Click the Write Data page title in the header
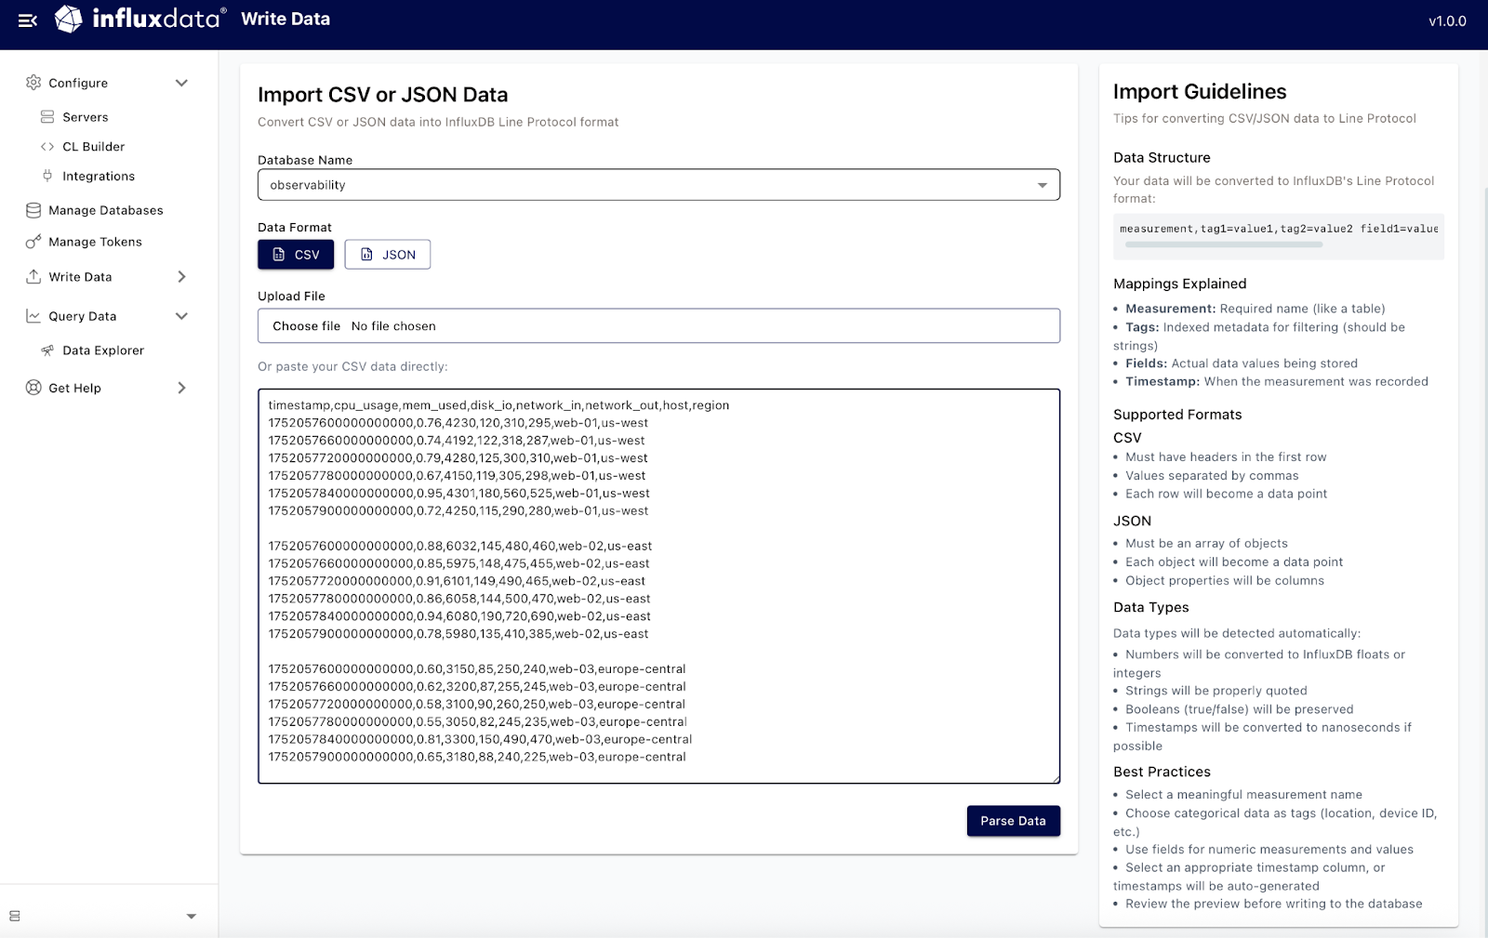This screenshot has width=1488, height=938. coord(286,19)
